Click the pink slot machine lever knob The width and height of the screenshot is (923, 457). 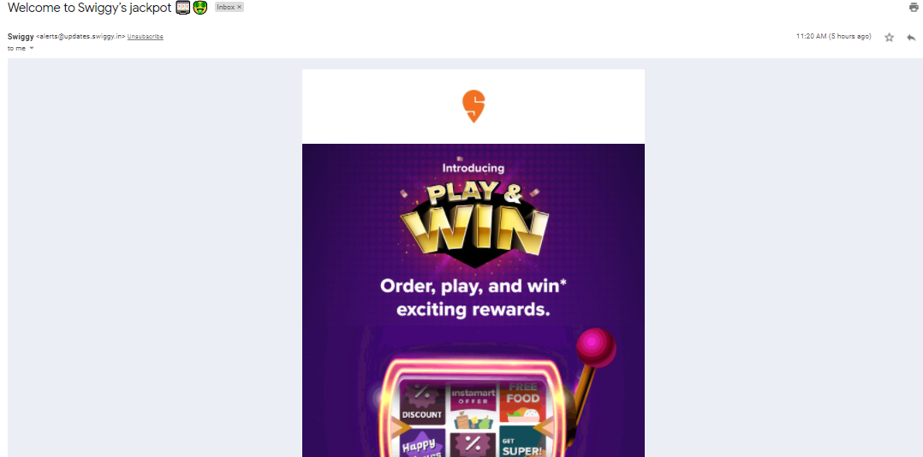point(596,347)
